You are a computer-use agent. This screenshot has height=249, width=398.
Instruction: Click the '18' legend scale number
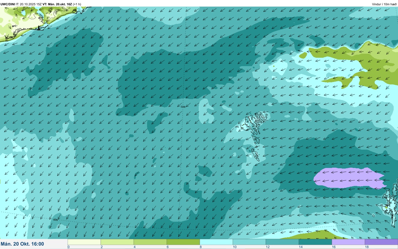tap(367, 247)
